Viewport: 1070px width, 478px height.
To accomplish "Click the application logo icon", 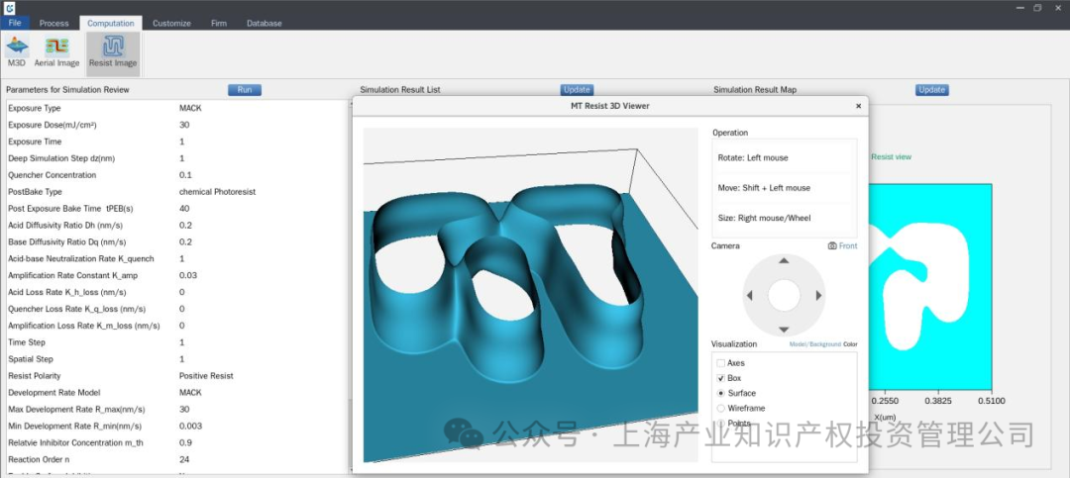I will coord(9,8).
